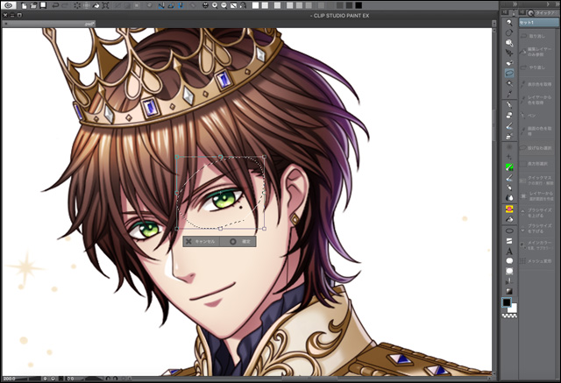Select the Text tool marked A
The image size is (561, 383).
[x=509, y=252]
